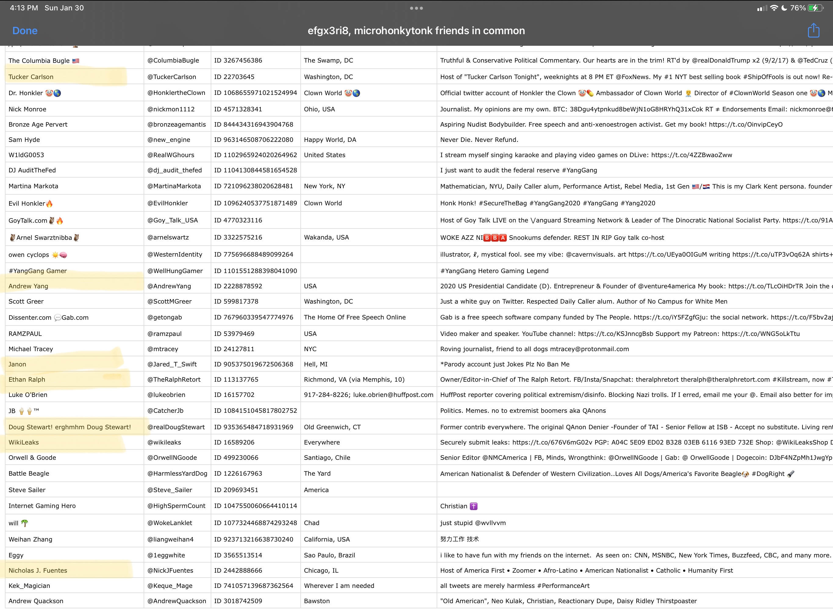Select the @HarmlessYardDog handle

(x=177, y=473)
